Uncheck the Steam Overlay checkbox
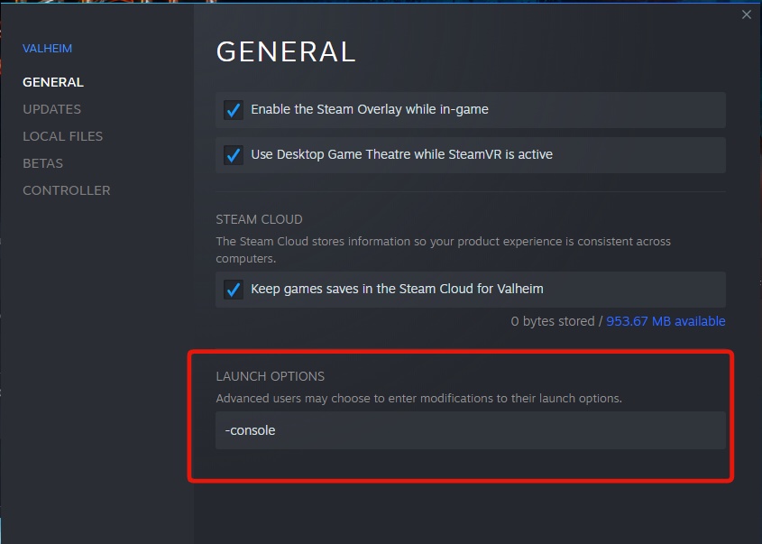The width and height of the screenshot is (762, 544). click(234, 109)
